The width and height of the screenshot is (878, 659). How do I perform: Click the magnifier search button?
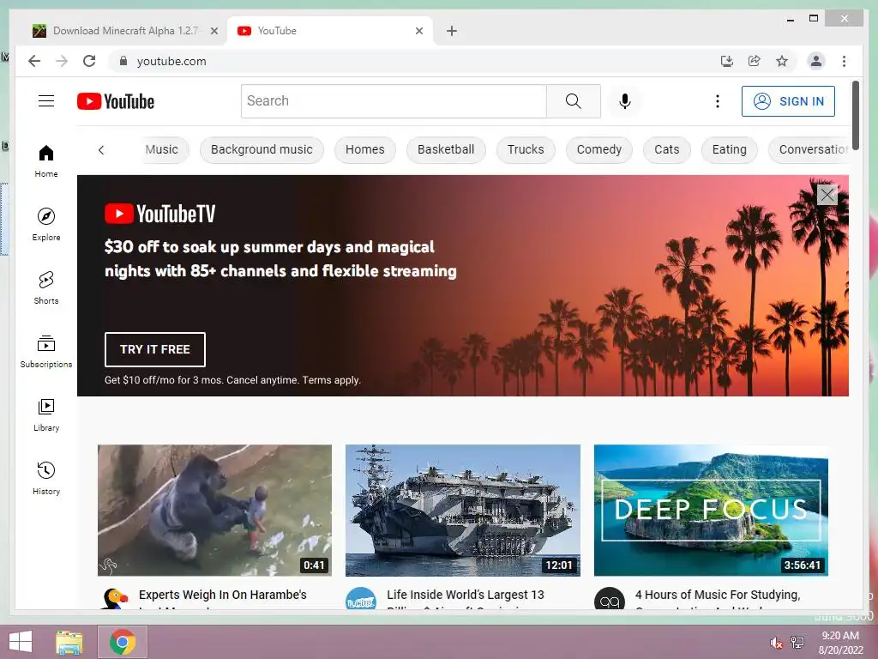click(x=573, y=101)
